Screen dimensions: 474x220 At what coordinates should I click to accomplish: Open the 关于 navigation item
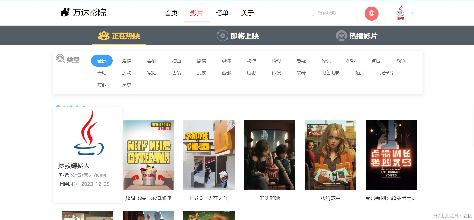[x=248, y=13]
